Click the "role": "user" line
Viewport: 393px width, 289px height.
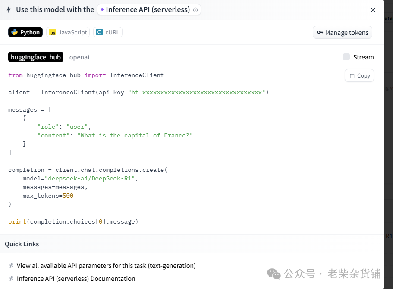point(64,127)
